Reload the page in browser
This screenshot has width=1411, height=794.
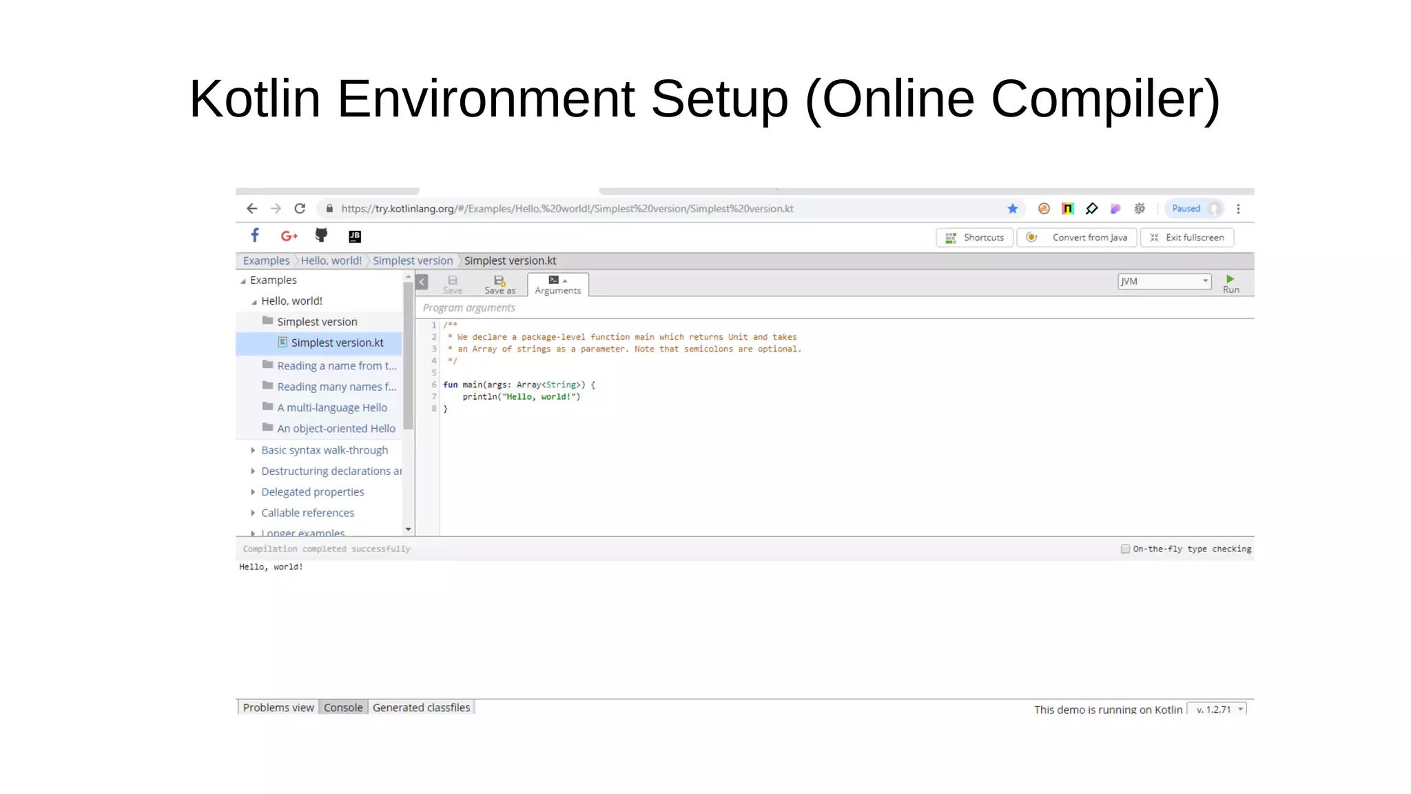[x=300, y=209]
